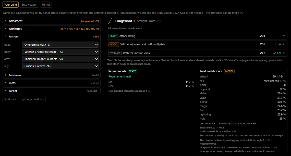
Task: Click the Endurance 20 -> 64.1 line
Action: coord(212,128)
